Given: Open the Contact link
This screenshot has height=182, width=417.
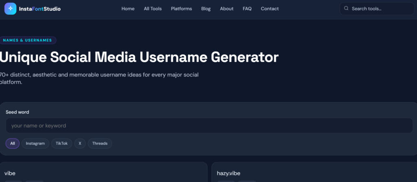Looking at the screenshot, I should click(x=270, y=9).
